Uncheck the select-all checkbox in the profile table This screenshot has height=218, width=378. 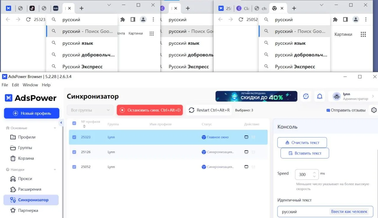[x=74, y=123]
